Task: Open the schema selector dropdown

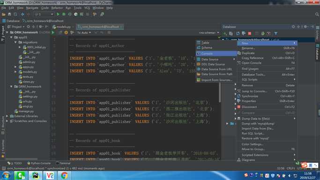Action: 209,33
